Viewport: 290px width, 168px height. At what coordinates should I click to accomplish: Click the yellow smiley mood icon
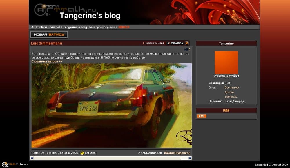point(82,153)
